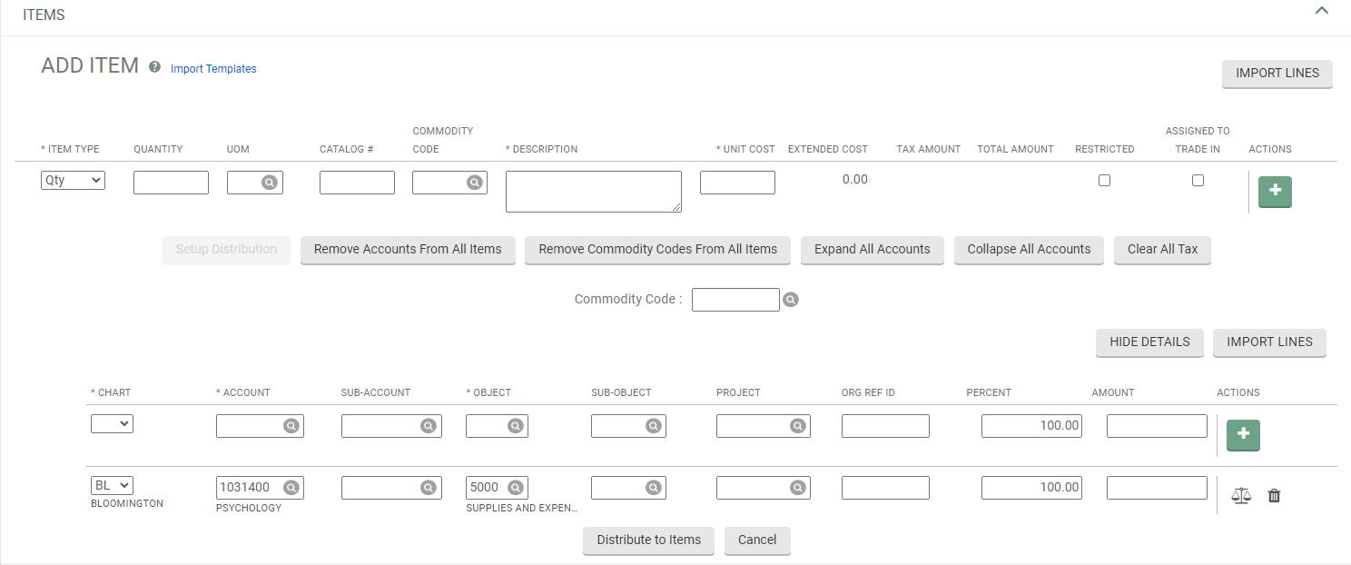Click the item row Commodity Code search icon
1351x565 pixels.
(474, 183)
